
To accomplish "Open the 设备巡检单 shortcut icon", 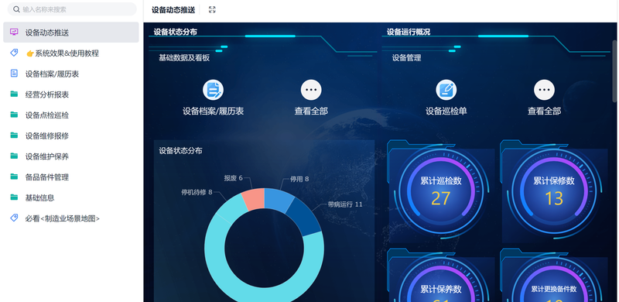I will click(446, 90).
